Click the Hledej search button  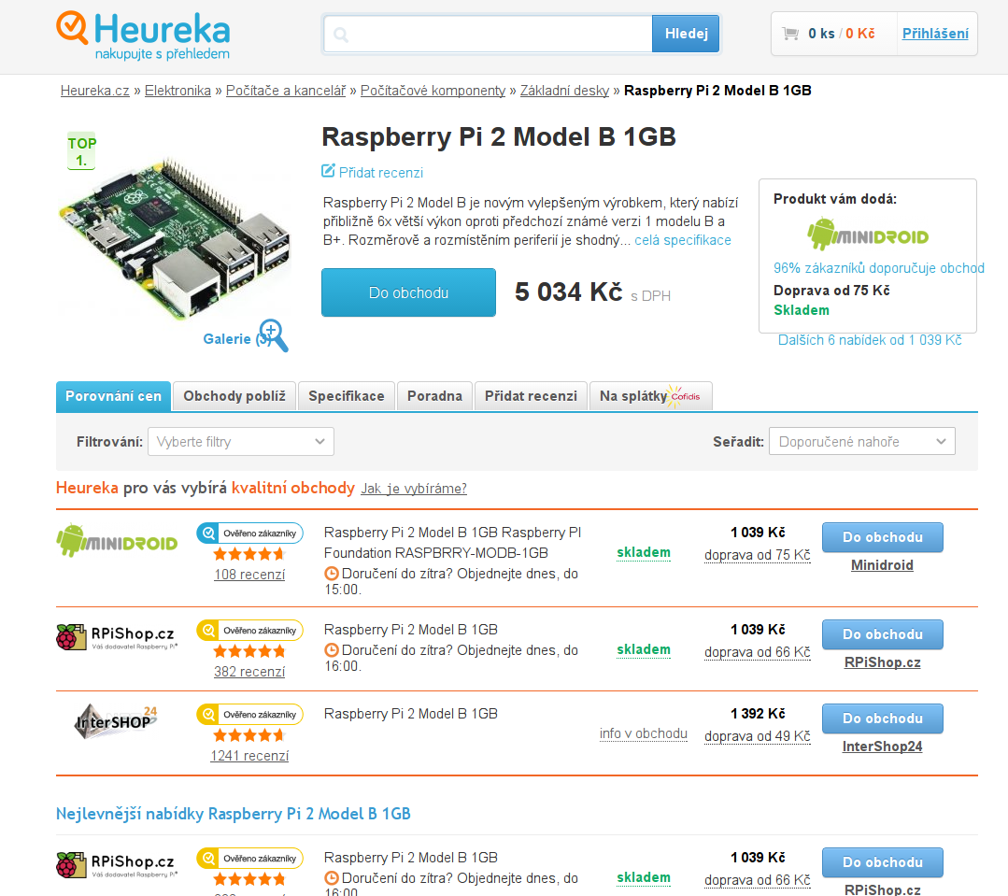686,34
